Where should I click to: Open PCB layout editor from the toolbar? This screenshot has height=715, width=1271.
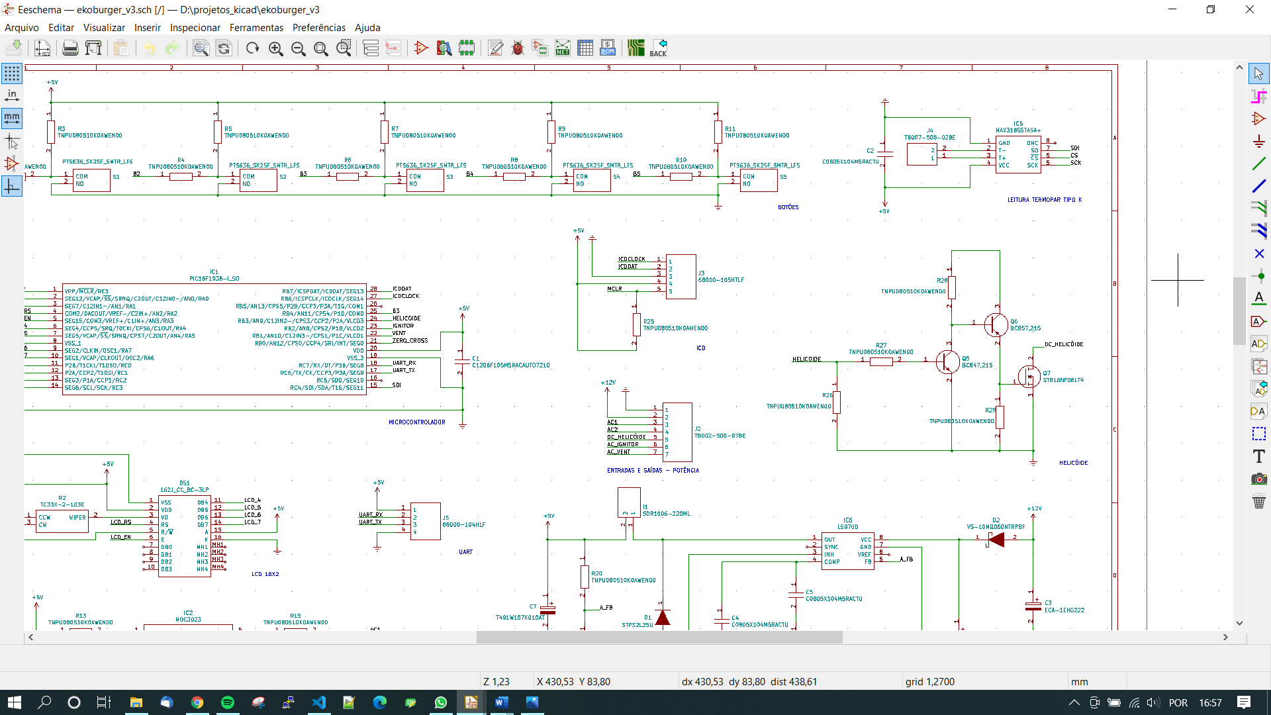(x=635, y=48)
